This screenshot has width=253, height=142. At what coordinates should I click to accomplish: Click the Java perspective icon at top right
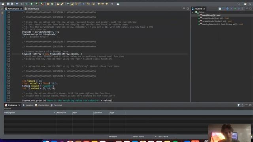tap(250, 4)
